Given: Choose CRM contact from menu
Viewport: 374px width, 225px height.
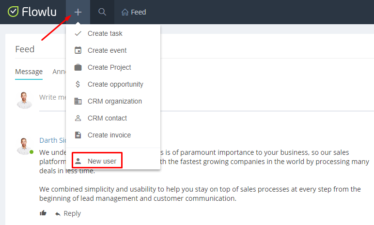Looking at the screenshot, I should point(107,118).
